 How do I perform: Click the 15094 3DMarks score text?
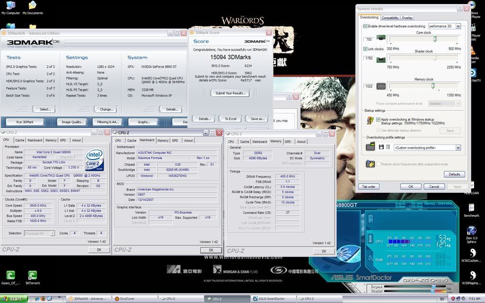(231, 57)
